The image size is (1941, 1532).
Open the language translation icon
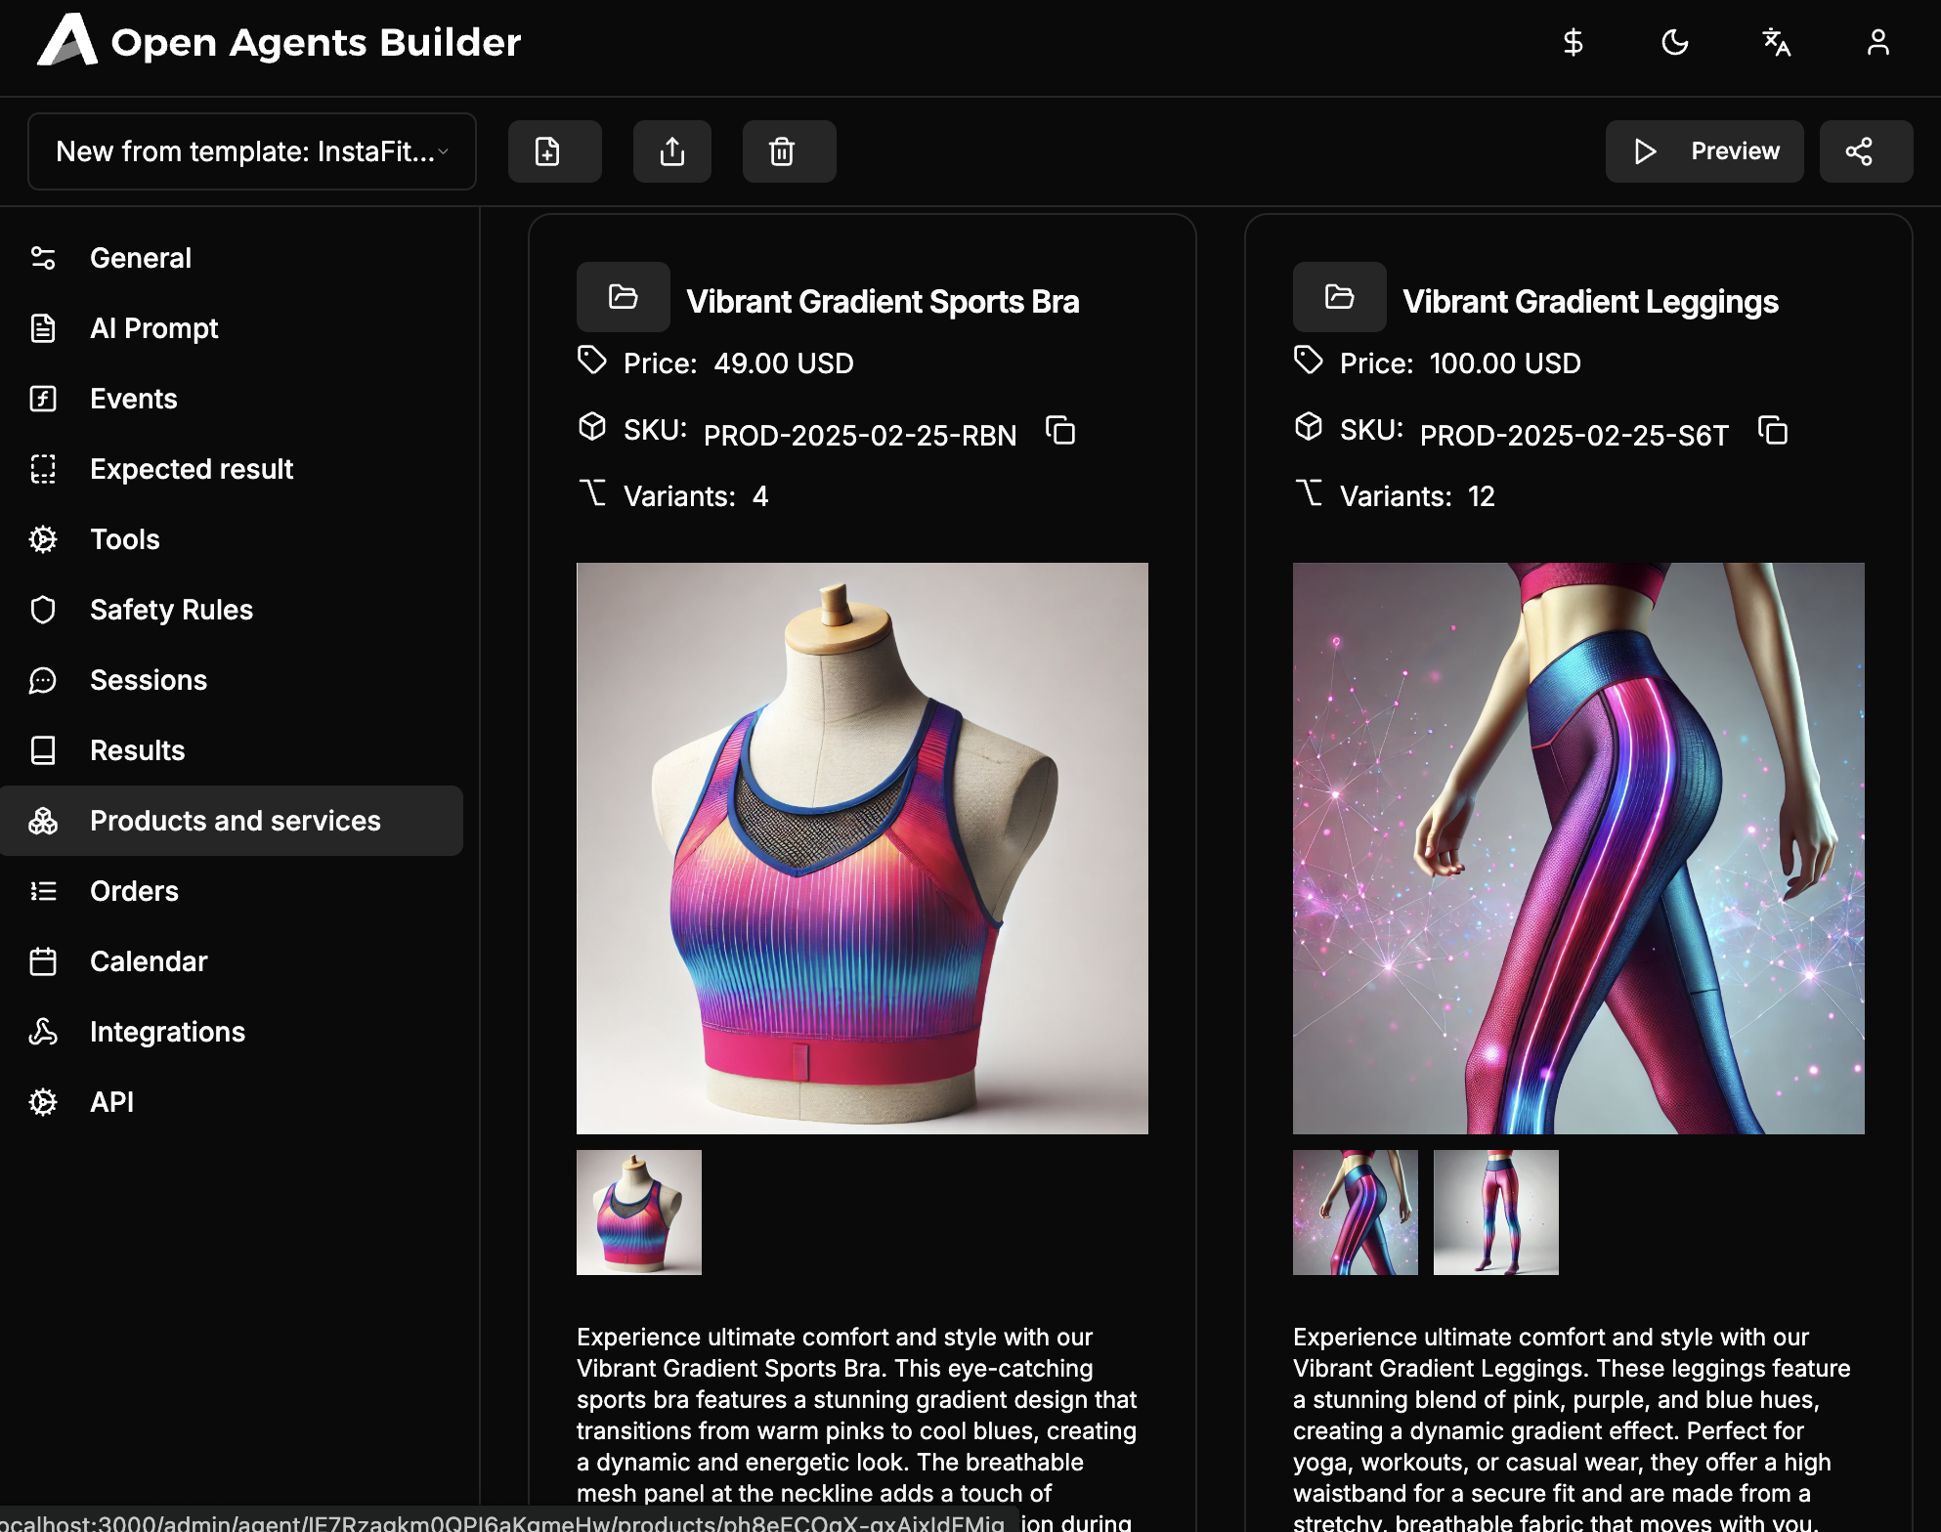[x=1776, y=42]
